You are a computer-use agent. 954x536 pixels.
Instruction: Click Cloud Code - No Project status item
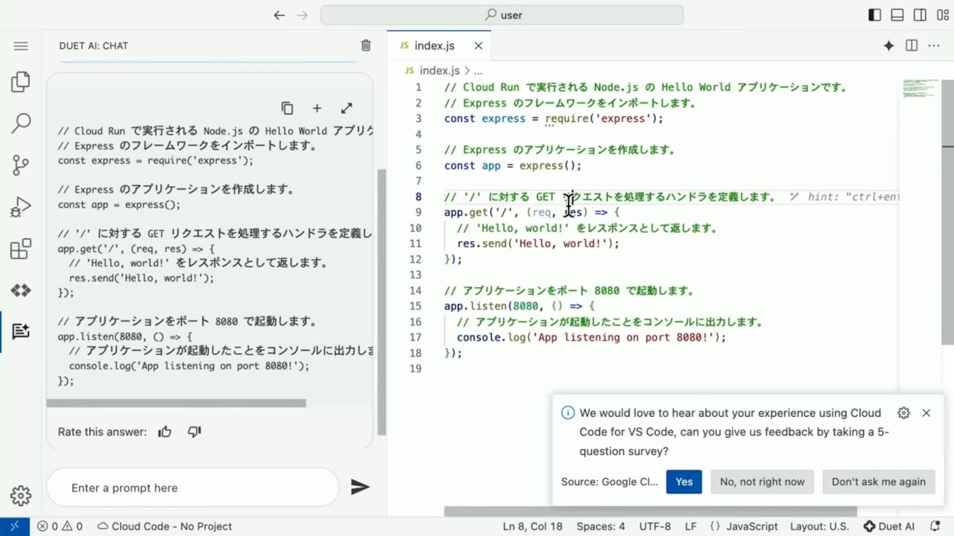click(x=165, y=526)
